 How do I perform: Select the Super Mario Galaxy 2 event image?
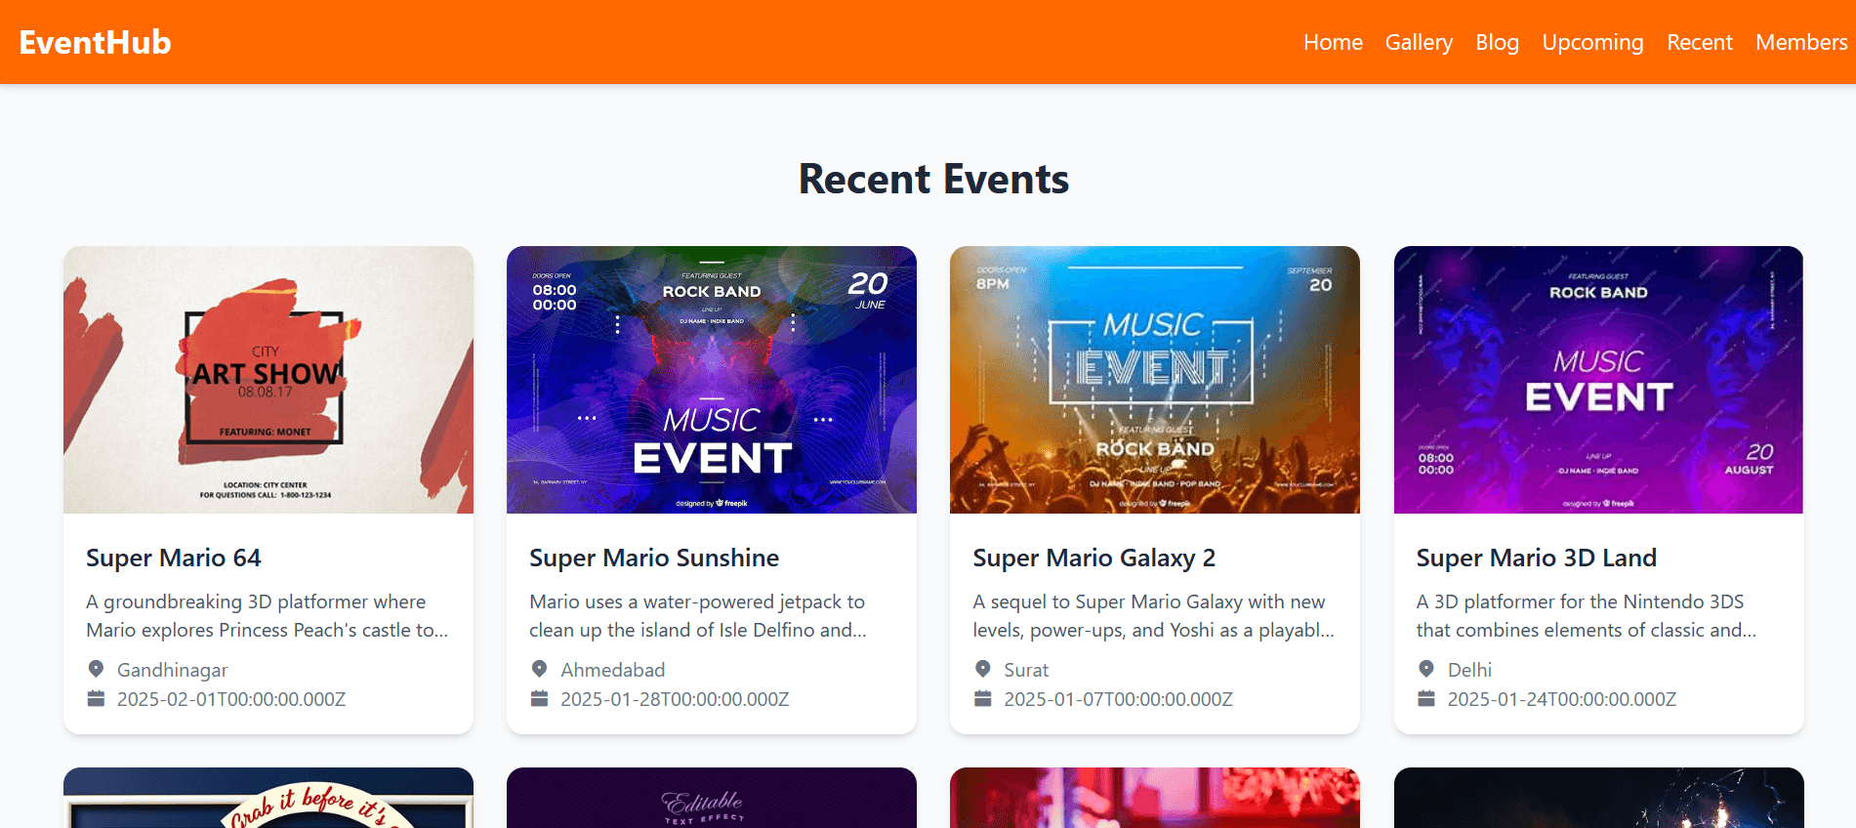1155,380
